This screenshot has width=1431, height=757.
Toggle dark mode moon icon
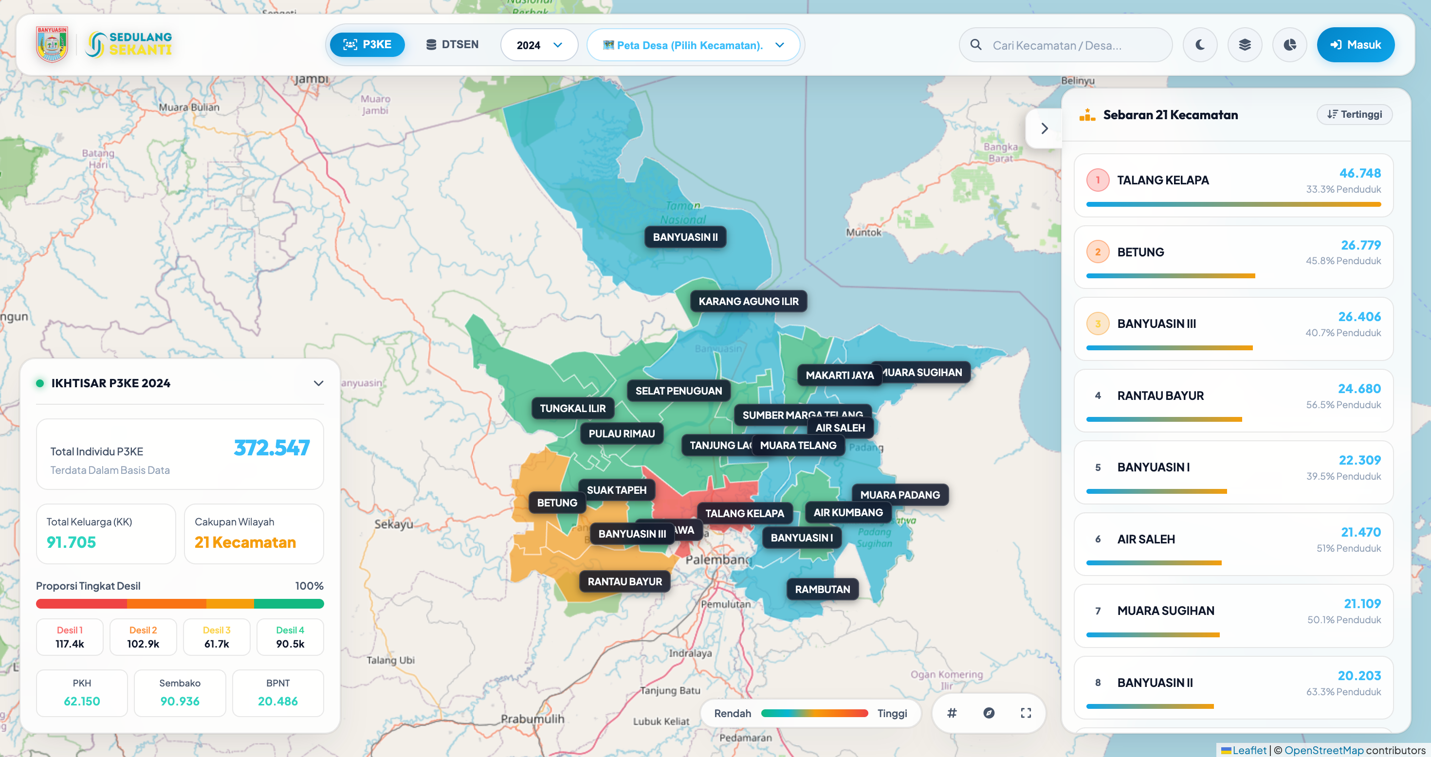(1200, 45)
